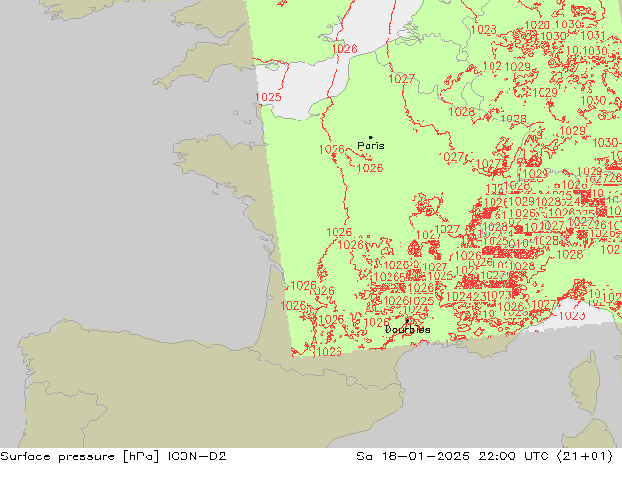Click the black dot marking Dourbies

[x=407, y=321]
